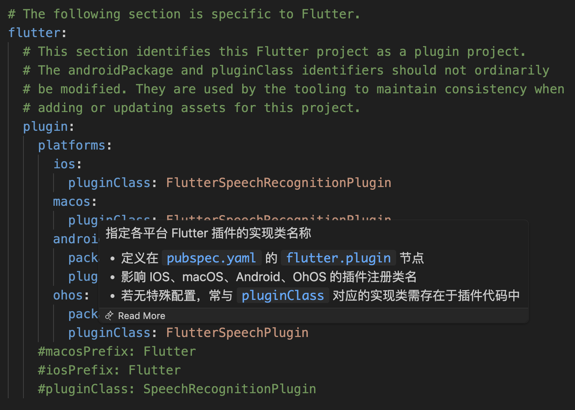575x410 pixels.
Task: Click the tooltip bullet mentioning IOS, macOS, Android, OhOS
Action: (269, 277)
